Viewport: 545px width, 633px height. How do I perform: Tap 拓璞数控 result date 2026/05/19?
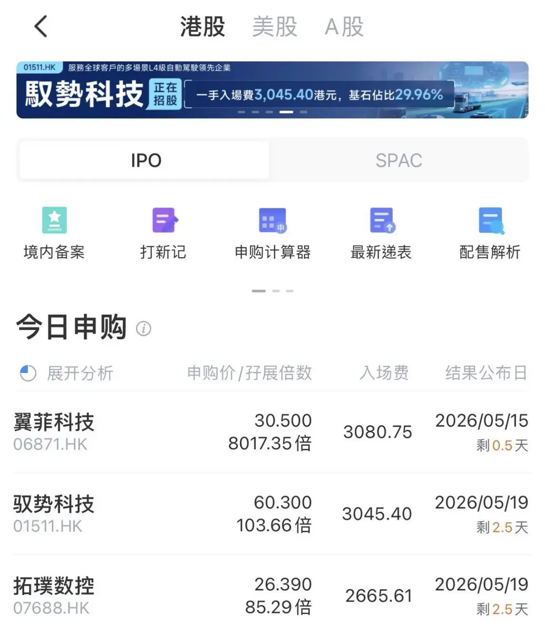[481, 584]
